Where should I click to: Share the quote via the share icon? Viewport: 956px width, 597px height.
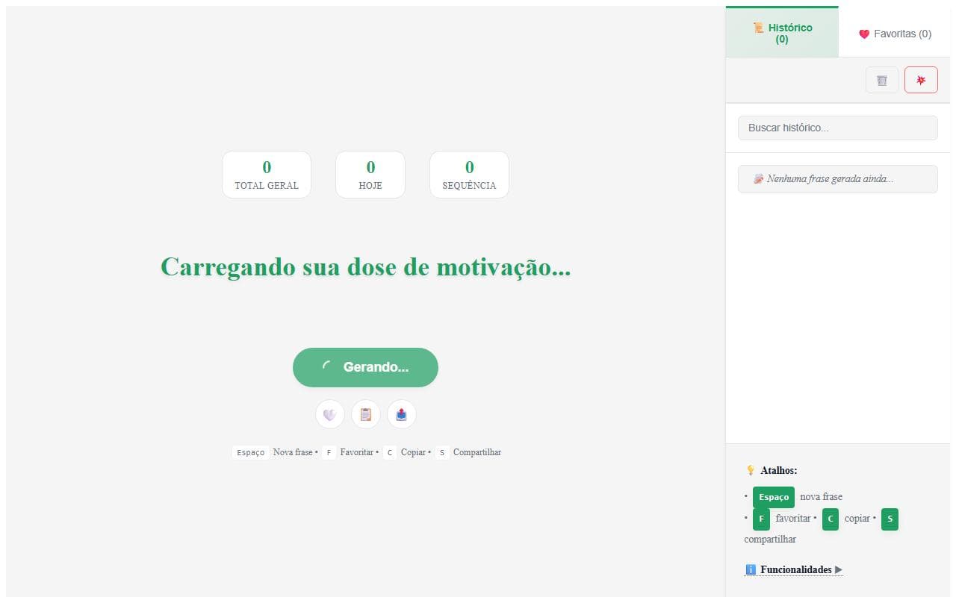402,415
